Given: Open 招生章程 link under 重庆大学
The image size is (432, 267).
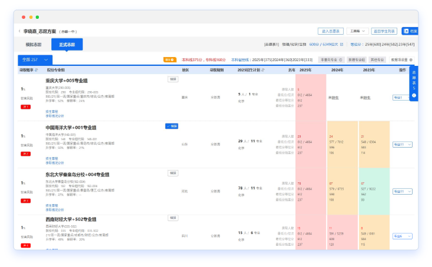Looking at the screenshot, I should tap(52, 111).
